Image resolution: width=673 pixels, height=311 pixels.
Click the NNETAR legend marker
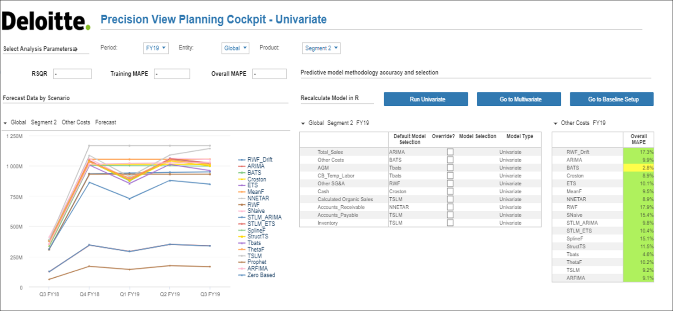pyautogui.click(x=241, y=198)
